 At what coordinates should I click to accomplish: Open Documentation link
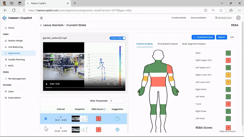pos(199,18)
